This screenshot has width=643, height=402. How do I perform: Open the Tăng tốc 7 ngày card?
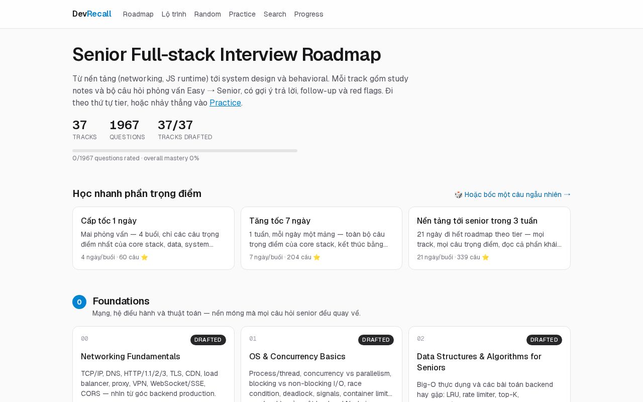click(x=321, y=238)
